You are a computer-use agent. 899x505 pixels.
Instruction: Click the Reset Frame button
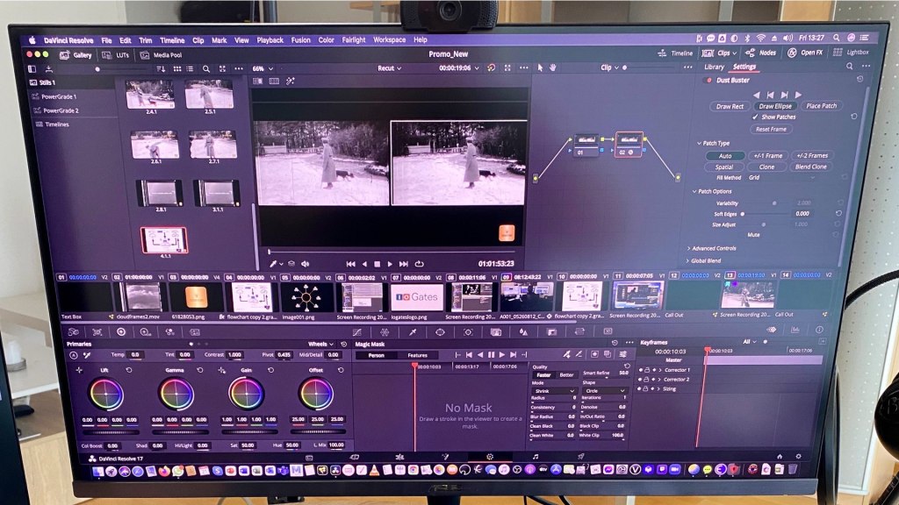(771, 130)
